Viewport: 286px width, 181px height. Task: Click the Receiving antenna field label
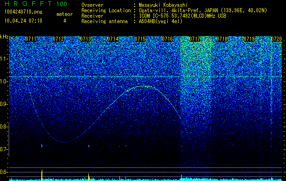pos(105,21)
